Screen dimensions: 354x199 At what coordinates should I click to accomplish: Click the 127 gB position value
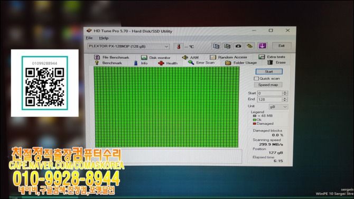[x=276, y=153]
